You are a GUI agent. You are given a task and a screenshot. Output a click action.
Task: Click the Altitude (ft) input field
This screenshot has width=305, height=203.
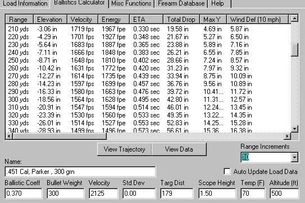284,193
